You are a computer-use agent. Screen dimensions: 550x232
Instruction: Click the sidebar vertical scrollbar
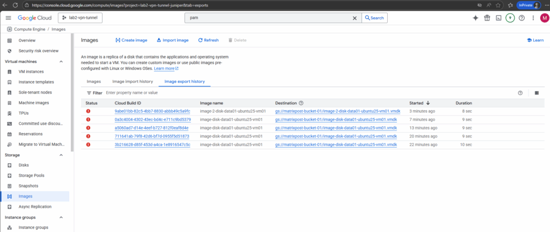(72, 93)
